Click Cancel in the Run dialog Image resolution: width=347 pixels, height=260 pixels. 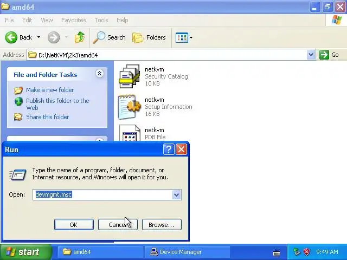[118, 225]
